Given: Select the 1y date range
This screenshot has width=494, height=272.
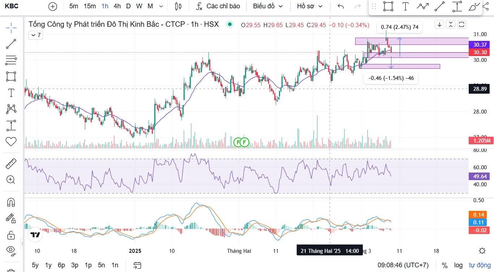Looking at the screenshot, I should (x=48, y=265).
